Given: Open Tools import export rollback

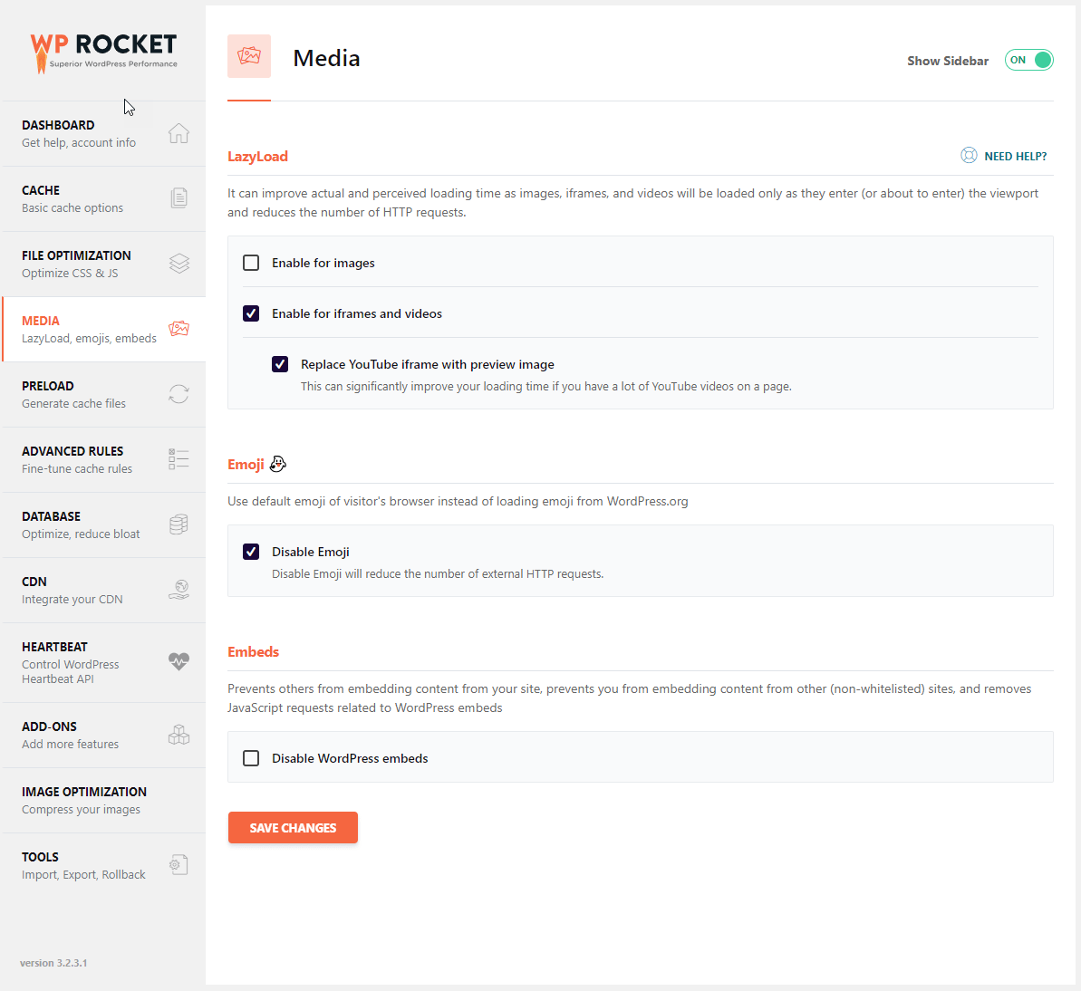Looking at the screenshot, I should (104, 866).
